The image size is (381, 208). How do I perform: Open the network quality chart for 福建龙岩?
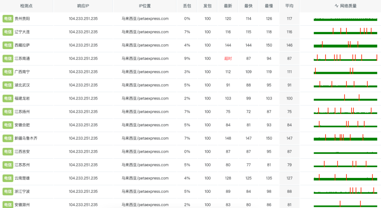point(345,98)
